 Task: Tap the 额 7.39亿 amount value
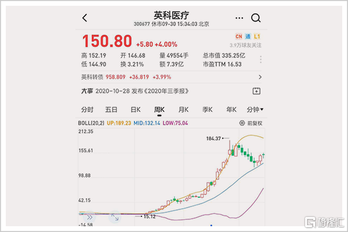(171, 64)
